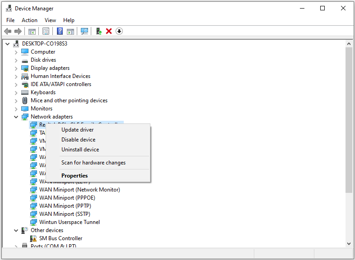Click the SM Bus Controller warning icon
355x260 pixels.
click(x=33, y=238)
